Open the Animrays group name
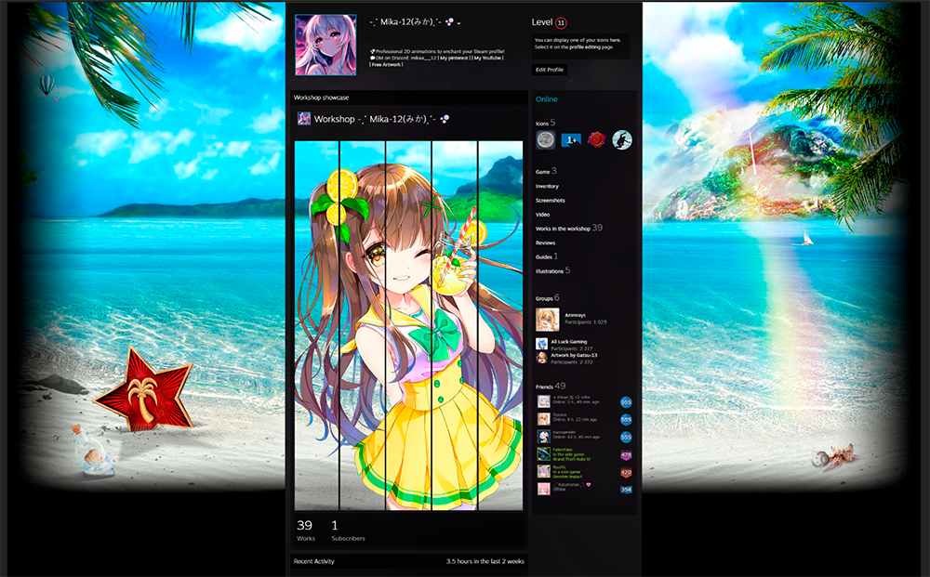The image size is (930, 577). [575, 315]
